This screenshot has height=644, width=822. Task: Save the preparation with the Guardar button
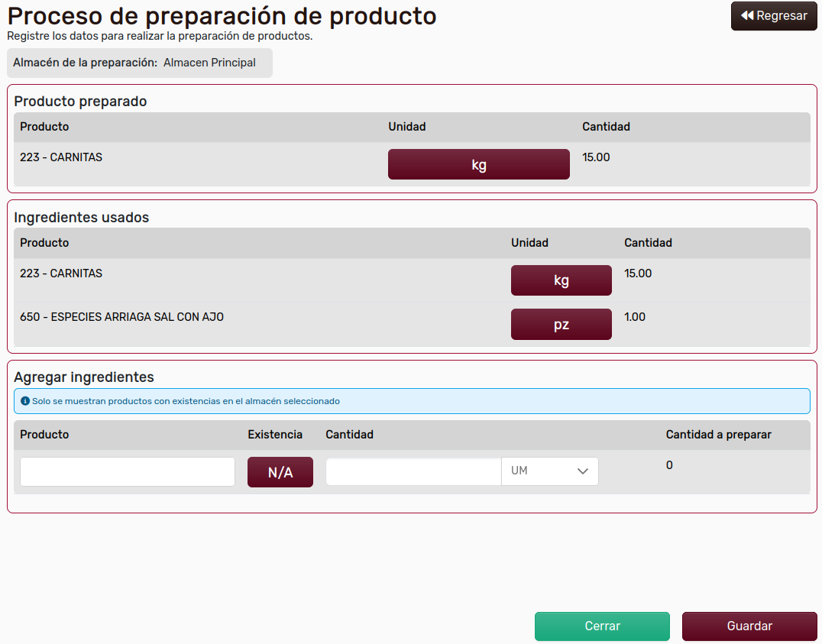(x=749, y=626)
